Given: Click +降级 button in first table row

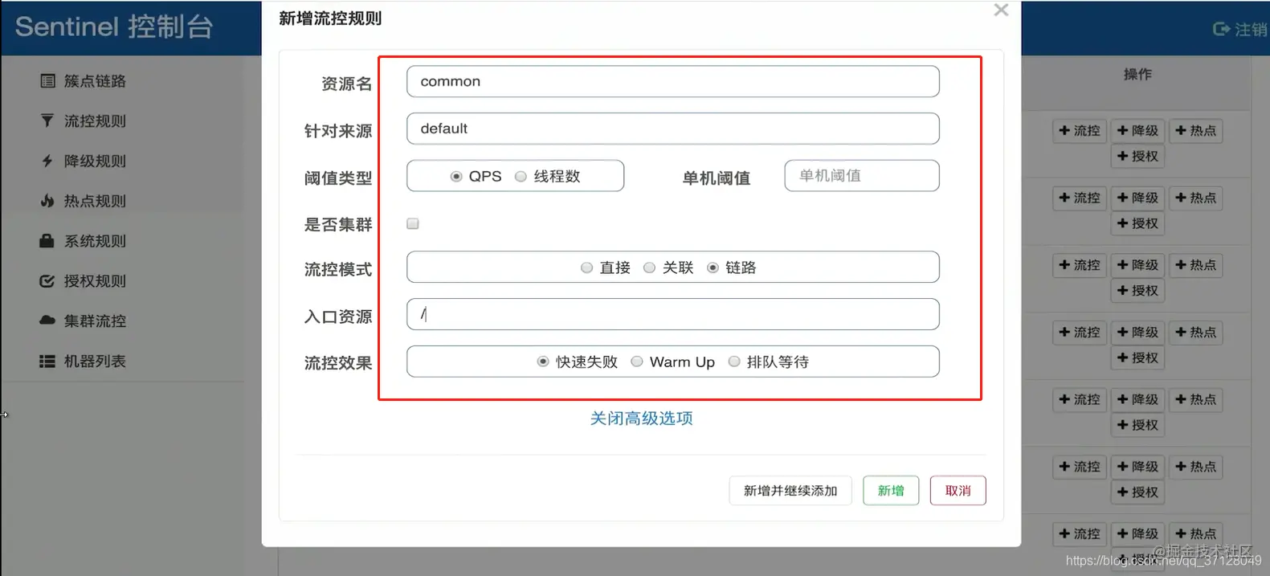Looking at the screenshot, I should point(1137,131).
